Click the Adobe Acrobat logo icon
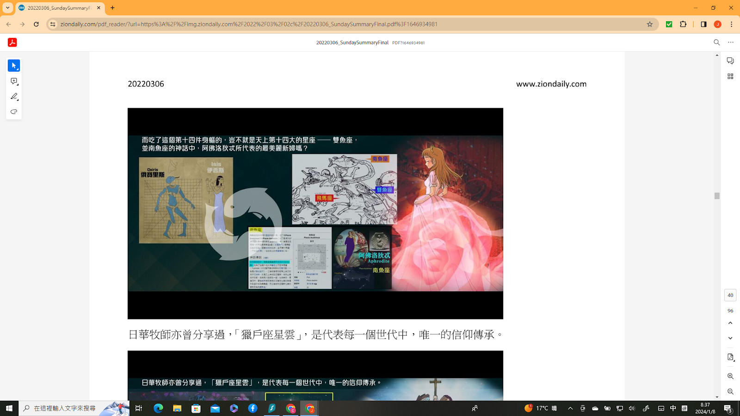740x416 pixels. point(12,43)
